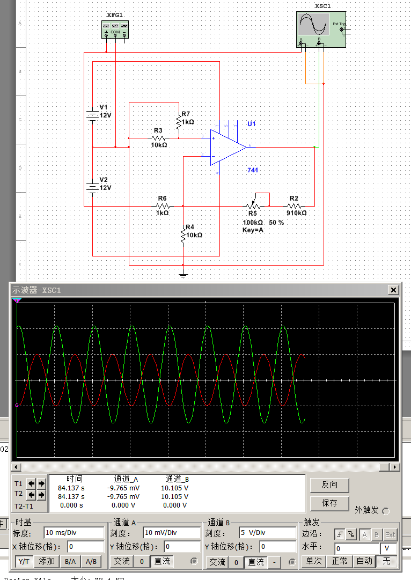Switch timebase to Y/T mode
Screen dimensions: 411x580
tap(23, 561)
